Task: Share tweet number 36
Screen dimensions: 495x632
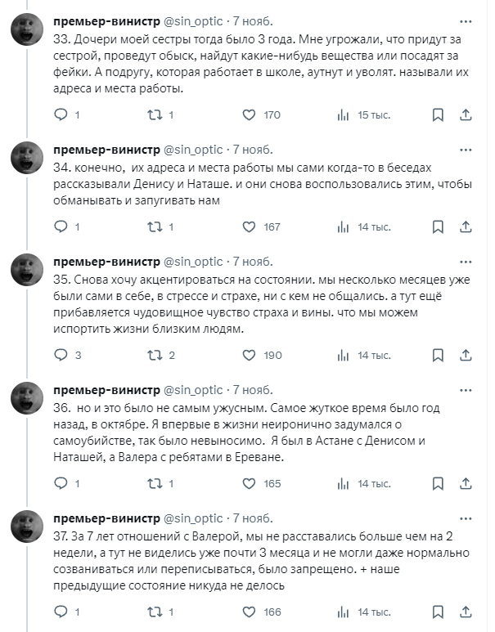Action: (x=465, y=483)
